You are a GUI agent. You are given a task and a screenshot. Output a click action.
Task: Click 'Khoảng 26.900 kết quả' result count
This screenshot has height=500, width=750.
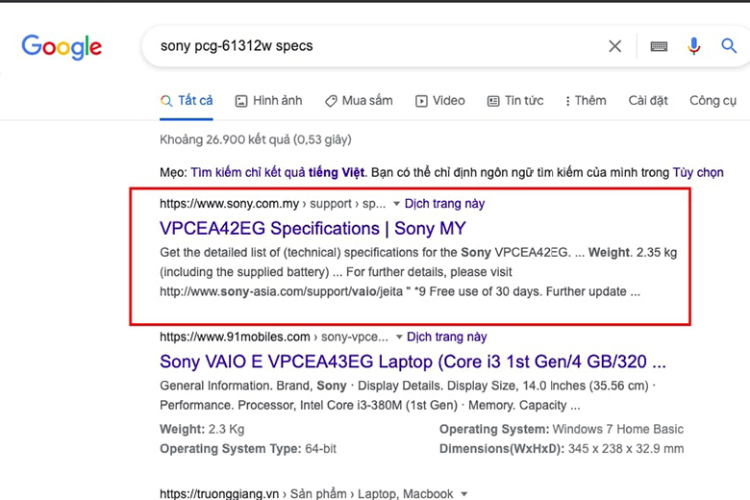tap(256, 139)
